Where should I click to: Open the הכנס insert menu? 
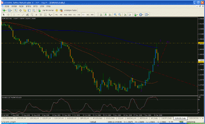[x=21, y=6]
